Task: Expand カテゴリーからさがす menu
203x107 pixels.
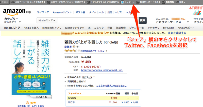Action: (12, 20)
